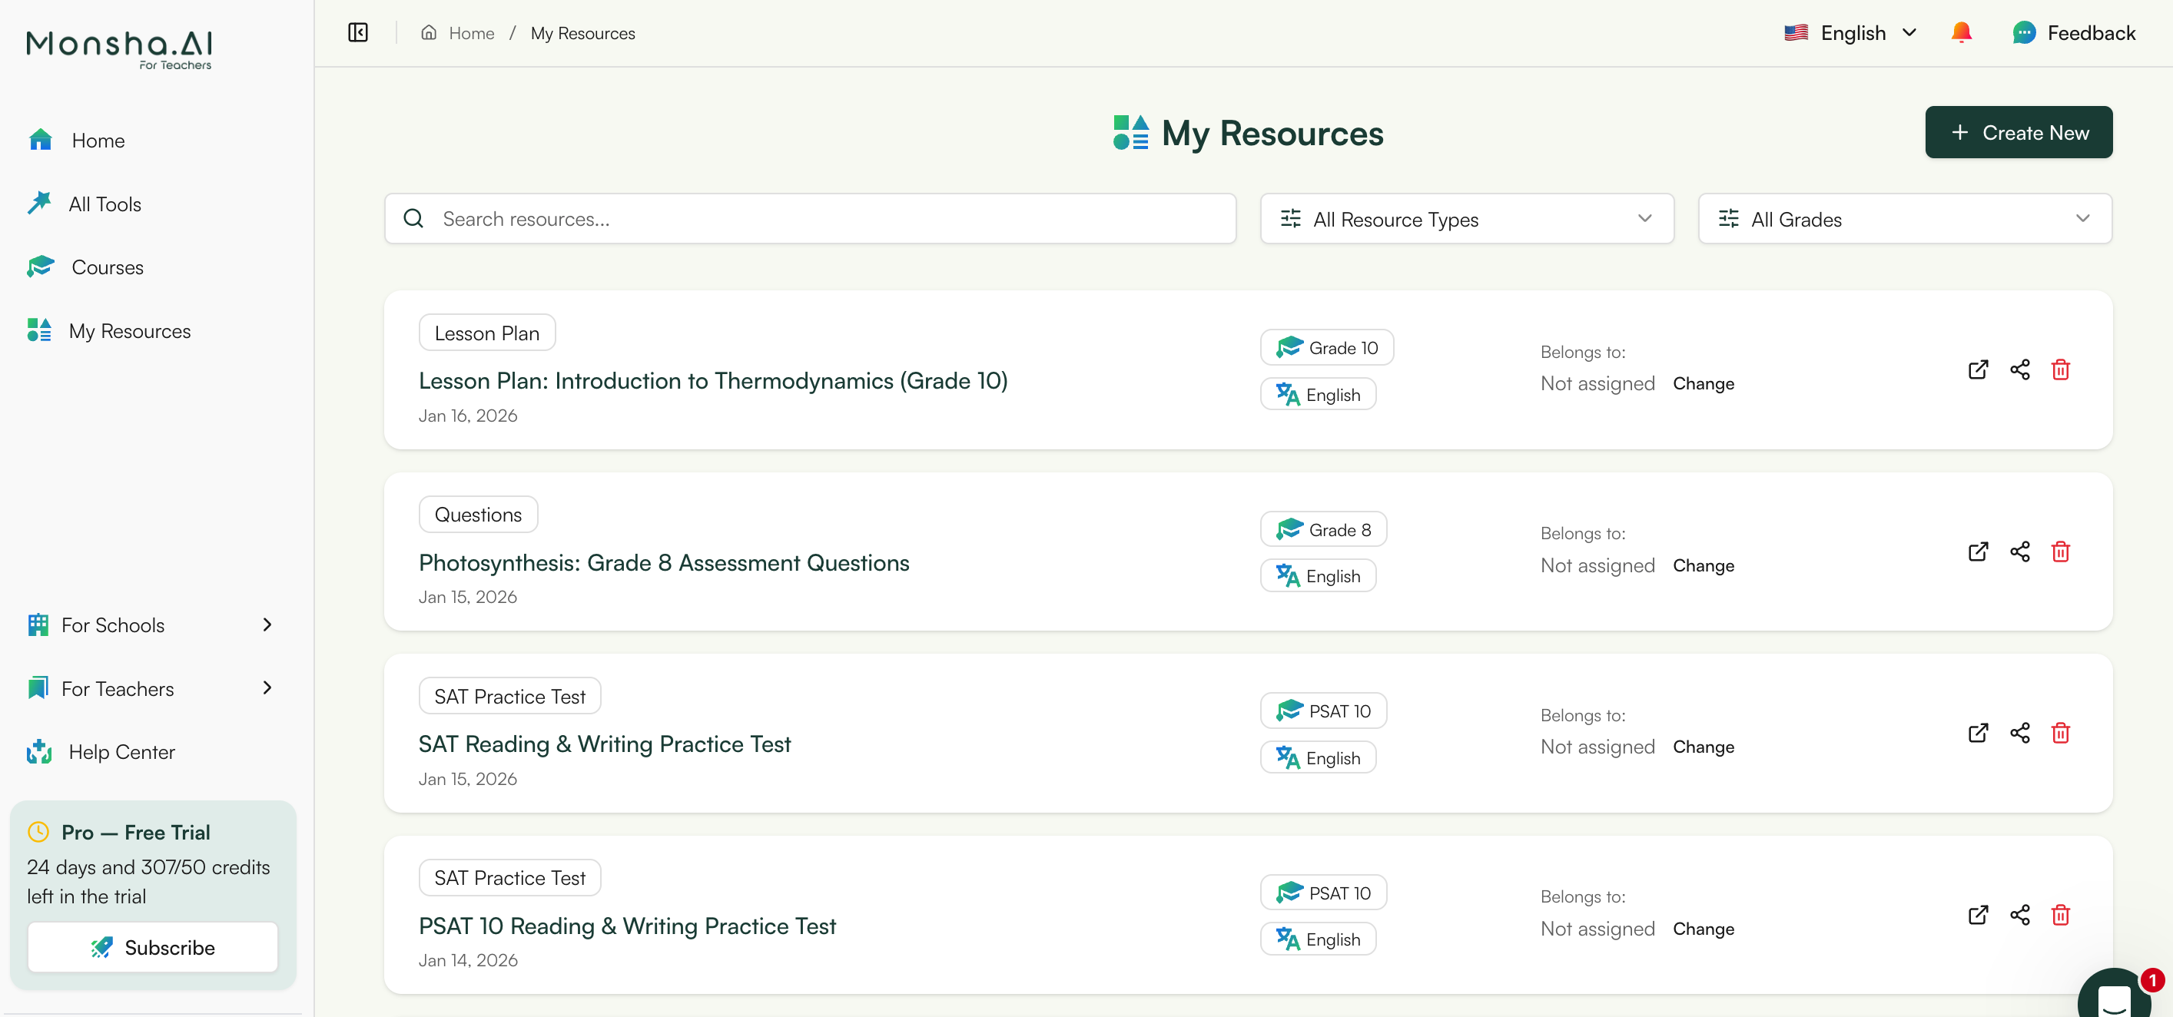Open the Feedback chat icon

click(2024, 33)
